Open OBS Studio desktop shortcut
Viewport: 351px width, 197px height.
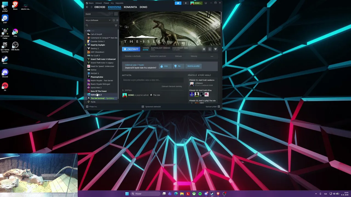15,46
